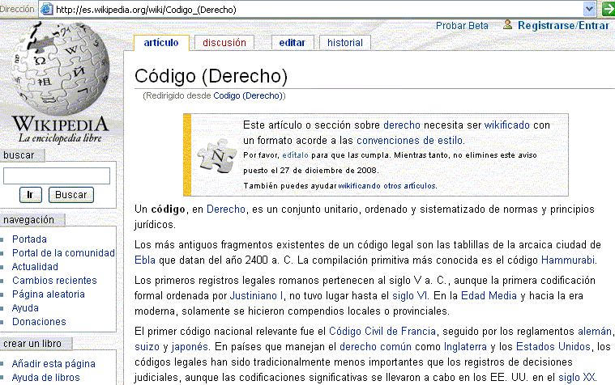Open Donaciones link
The width and height of the screenshot is (615, 385).
pos(39,322)
